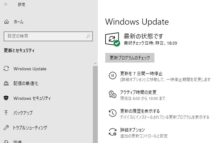Open トラブルシューティング in the sidebar
Image resolution: width=221 pixels, height=143 pixels.
[30, 128]
